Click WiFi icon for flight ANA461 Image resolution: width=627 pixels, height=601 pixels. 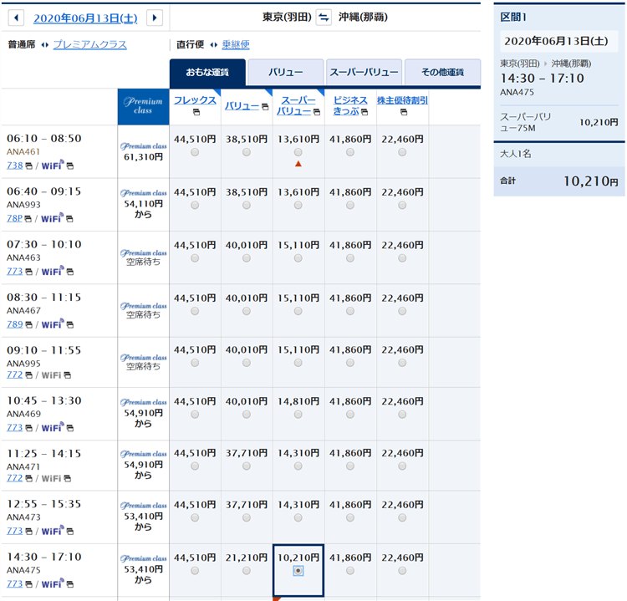point(52,166)
